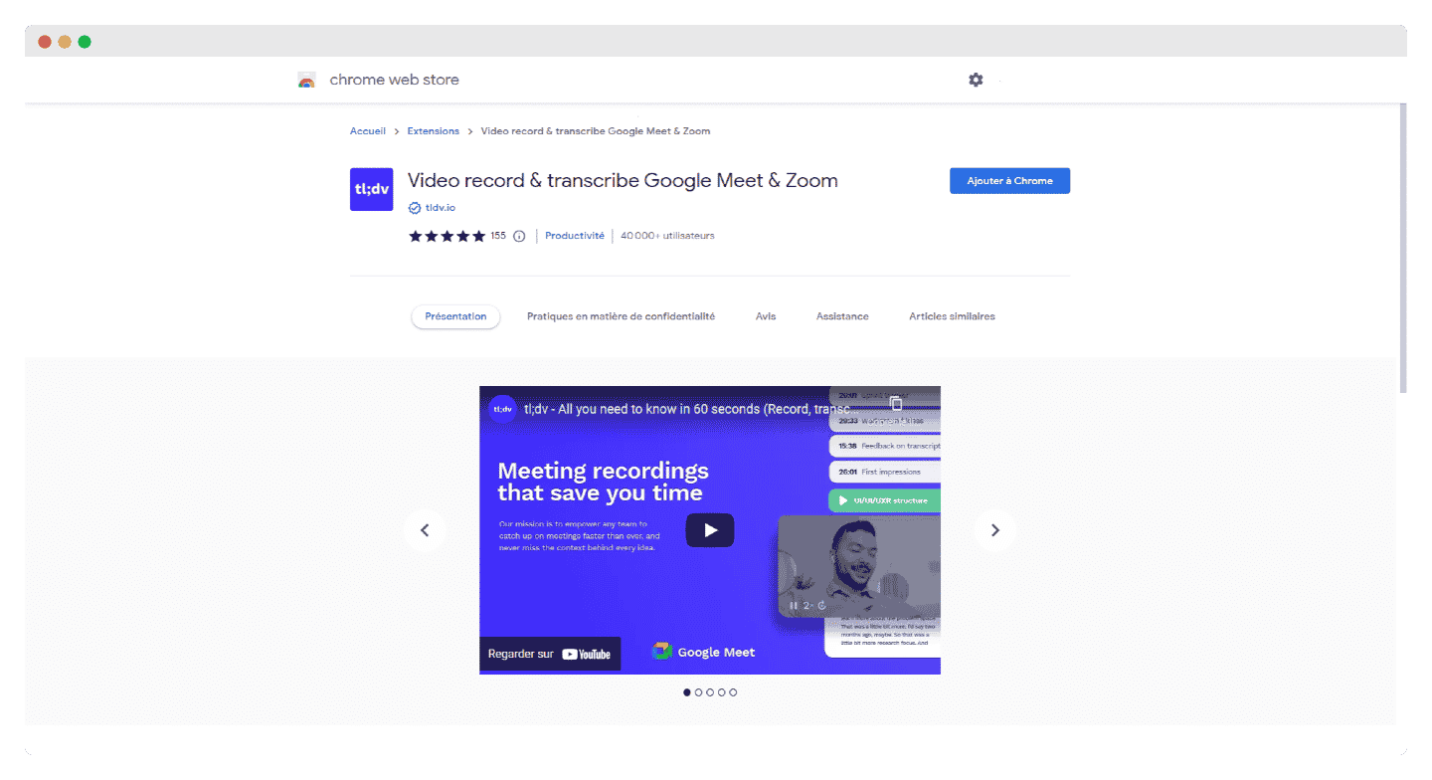Select the first carousel dot
The width and height of the screenshot is (1432, 780).
click(x=686, y=692)
